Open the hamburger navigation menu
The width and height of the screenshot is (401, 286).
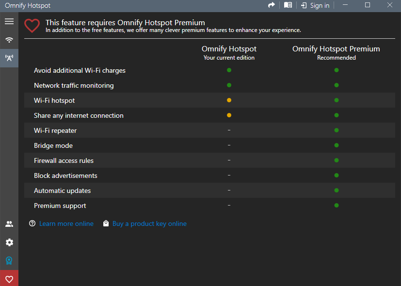click(x=9, y=21)
